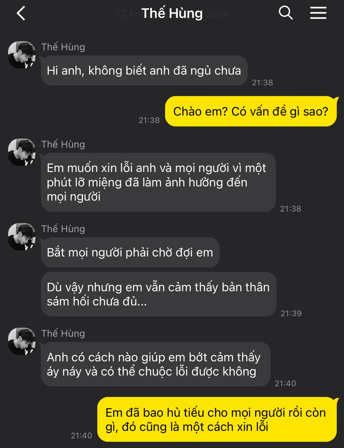The height and width of the screenshot is (448, 344).
Task: Tap avatar next to 'Bắt mọi người' message
Action: pos(22,237)
